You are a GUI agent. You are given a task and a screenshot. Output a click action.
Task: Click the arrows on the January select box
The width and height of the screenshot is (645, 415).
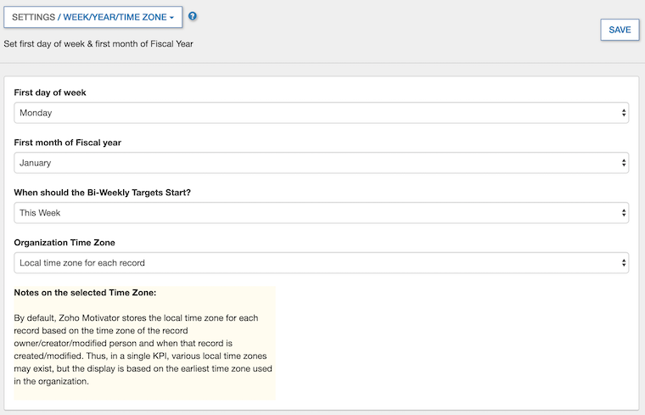[624, 163]
